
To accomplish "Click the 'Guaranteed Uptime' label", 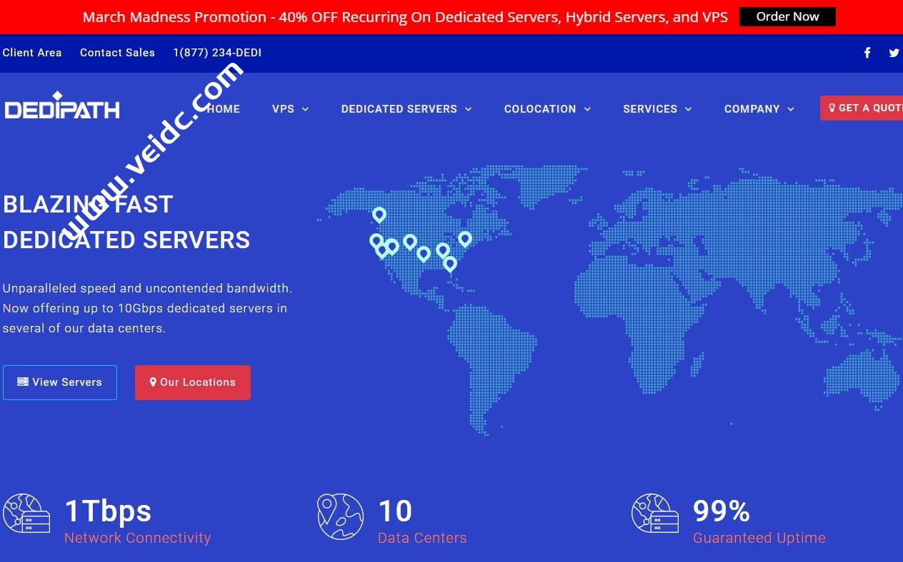I will tap(759, 538).
